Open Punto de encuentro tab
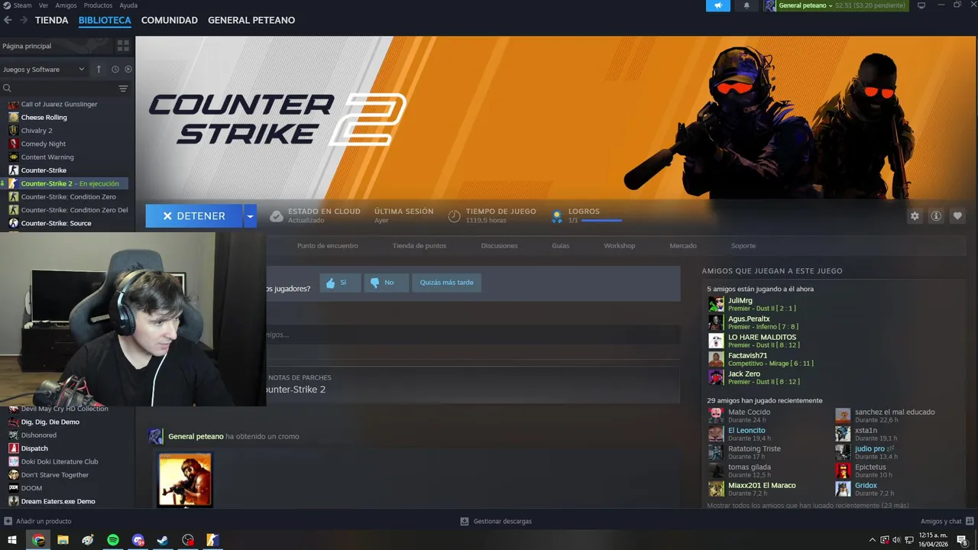Screen dimensions: 978x550 tap(328, 246)
